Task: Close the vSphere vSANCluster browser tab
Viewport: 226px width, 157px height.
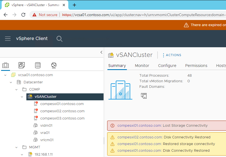Action: (x=64, y=5)
